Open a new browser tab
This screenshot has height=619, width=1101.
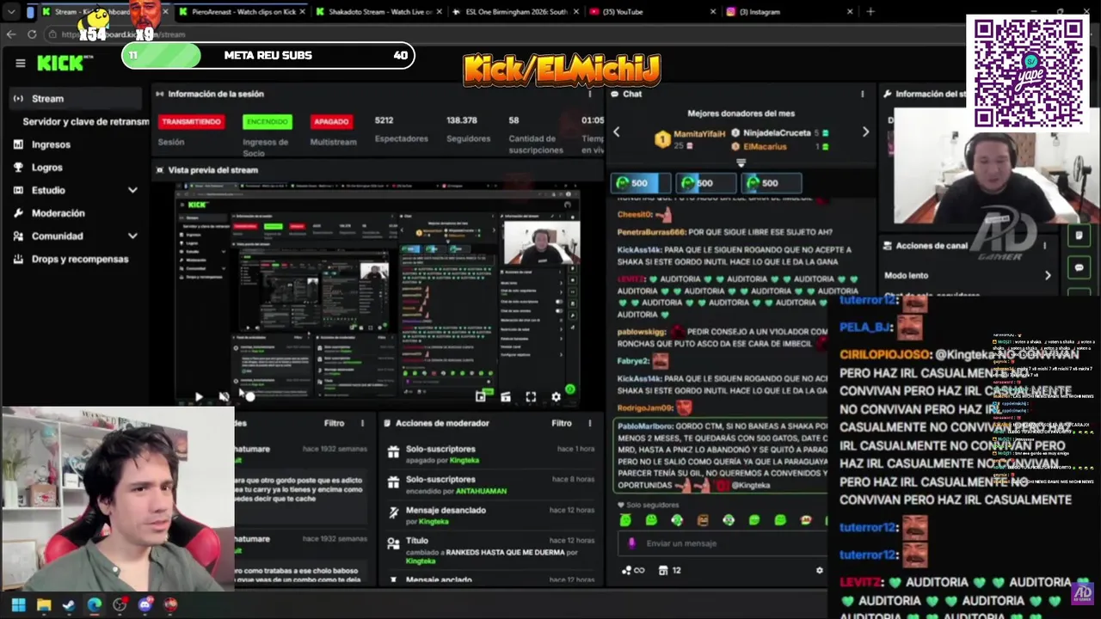pos(870,12)
